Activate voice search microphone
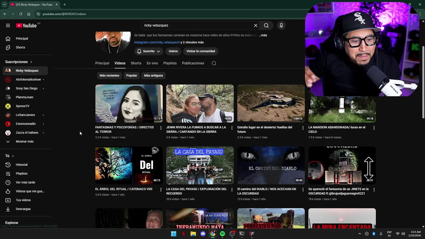Viewport: 425px width, 239px height. click(281, 26)
